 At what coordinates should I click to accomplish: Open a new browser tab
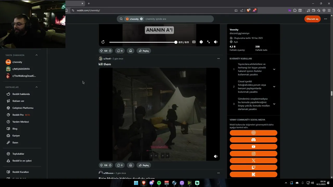89,3
